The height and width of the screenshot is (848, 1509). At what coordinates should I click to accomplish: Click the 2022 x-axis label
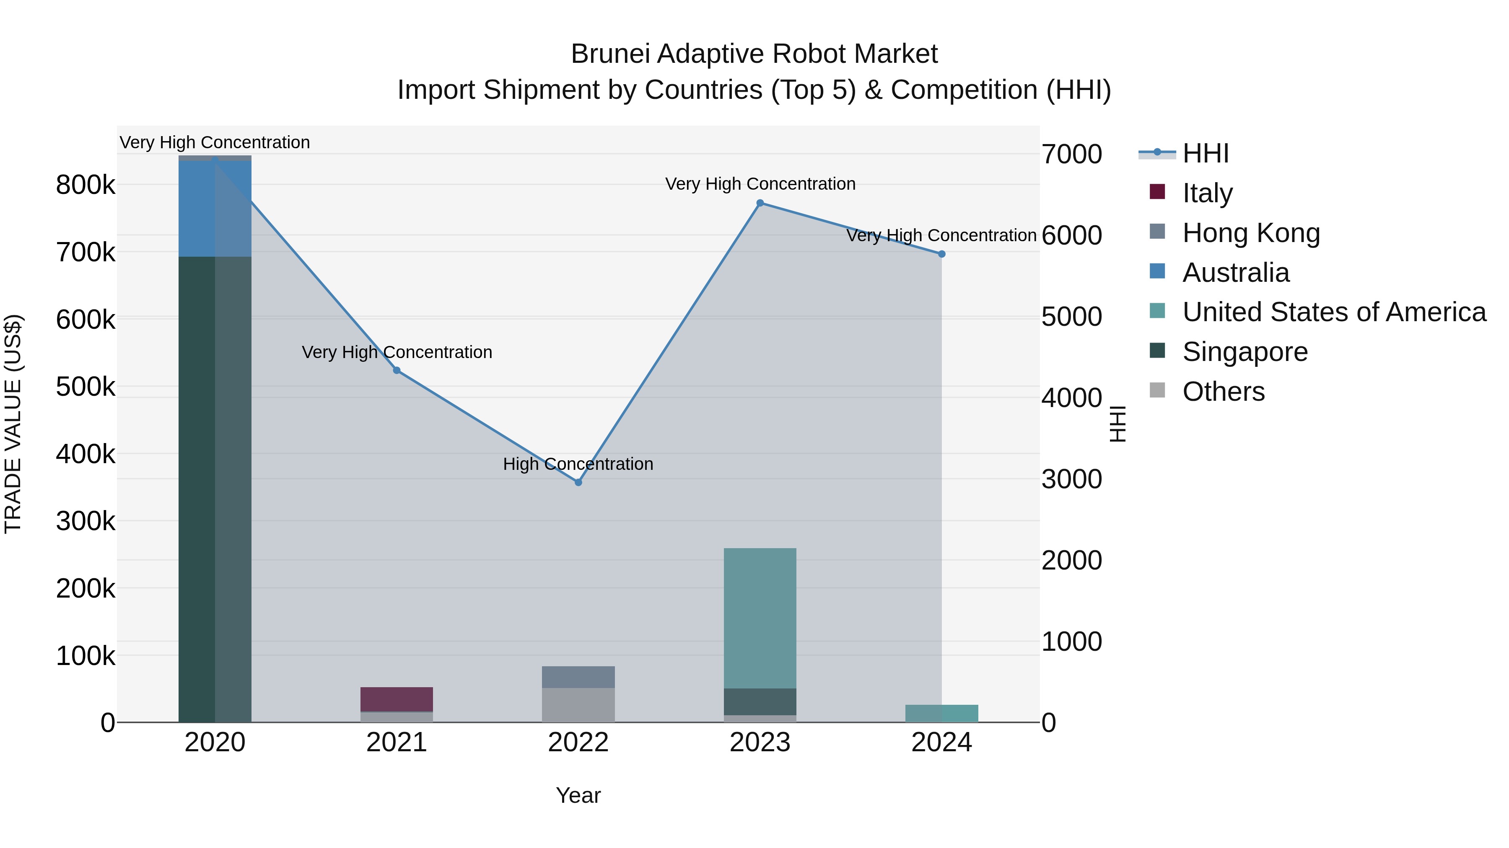tap(578, 742)
